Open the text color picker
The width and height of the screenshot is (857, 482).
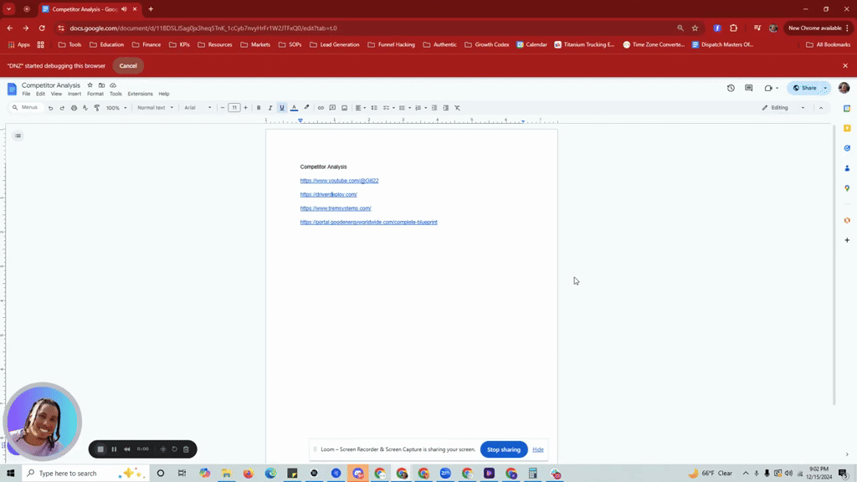[294, 108]
